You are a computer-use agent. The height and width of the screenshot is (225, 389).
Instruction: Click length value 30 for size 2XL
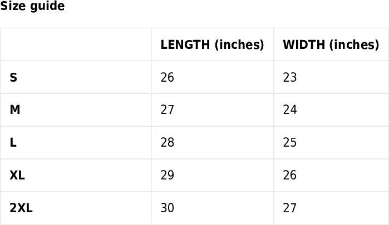(167, 208)
